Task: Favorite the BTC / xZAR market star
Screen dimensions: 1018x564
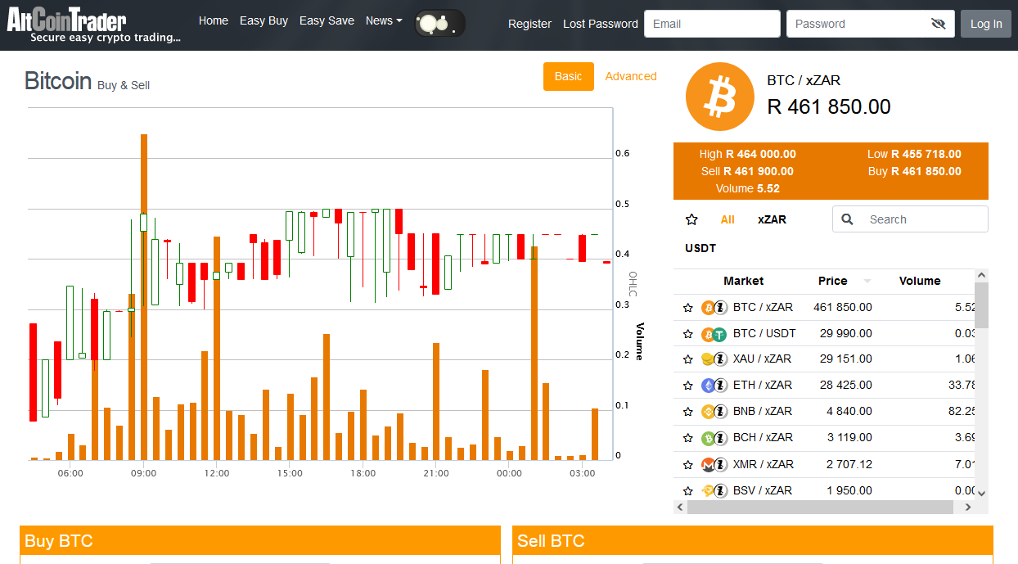Action: 688,308
